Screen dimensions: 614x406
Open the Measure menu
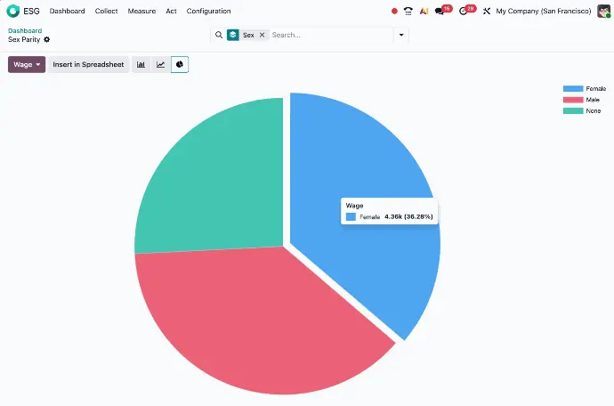(141, 12)
